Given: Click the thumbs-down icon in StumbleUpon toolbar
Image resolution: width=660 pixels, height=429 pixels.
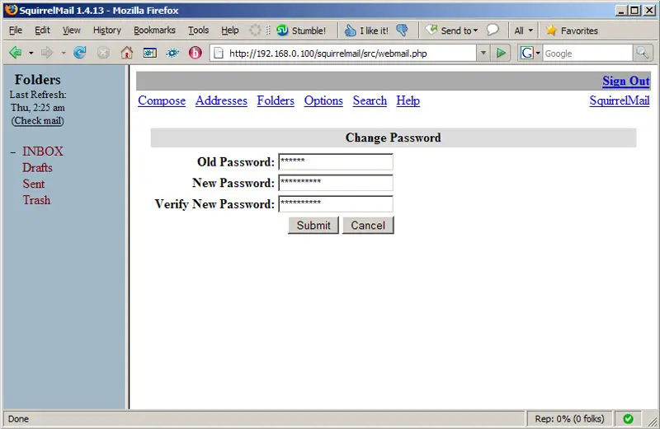Looking at the screenshot, I should point(402,30).
